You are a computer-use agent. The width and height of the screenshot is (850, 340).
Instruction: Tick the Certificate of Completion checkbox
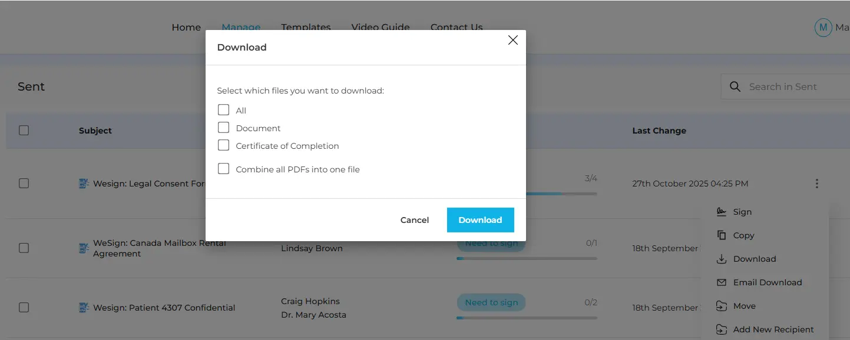(223, 145)
